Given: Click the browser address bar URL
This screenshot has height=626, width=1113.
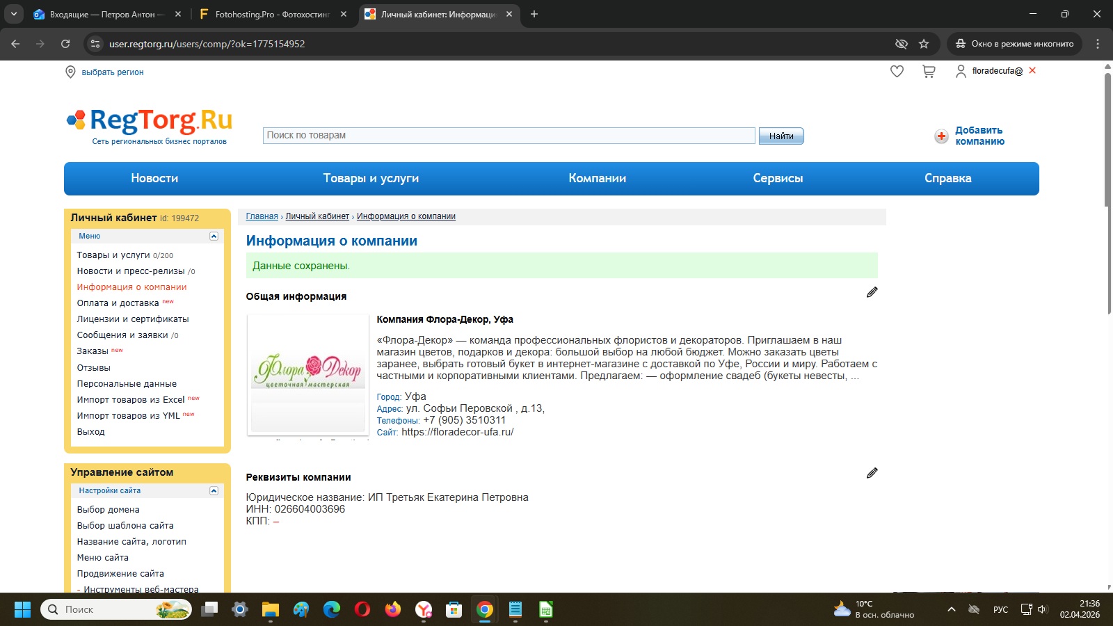Looking at the screenshot, I should coord(207,44).
